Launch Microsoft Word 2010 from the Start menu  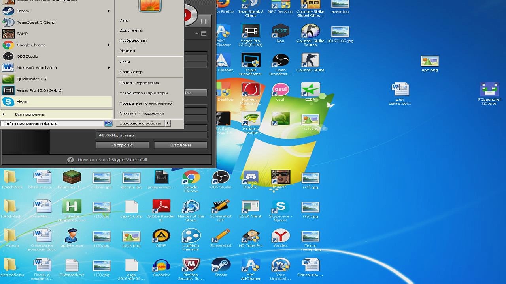pyautogui.click(x=57, y=67)
